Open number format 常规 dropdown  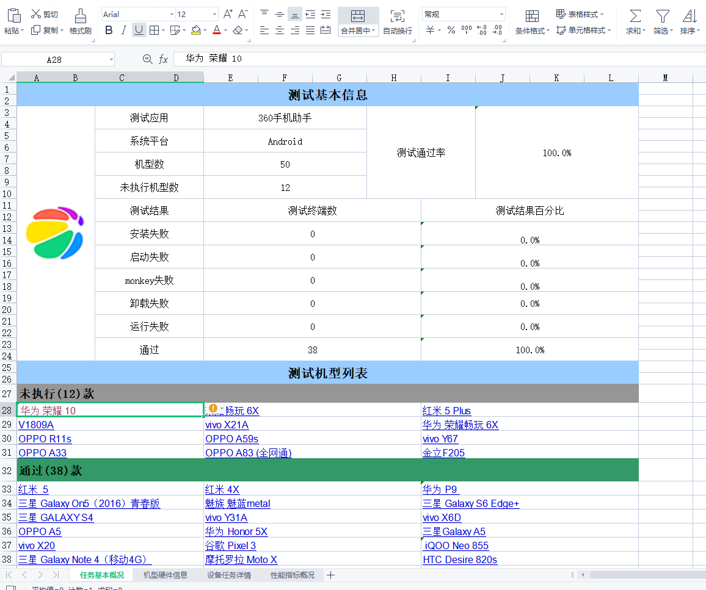click(x=501, y=15)
